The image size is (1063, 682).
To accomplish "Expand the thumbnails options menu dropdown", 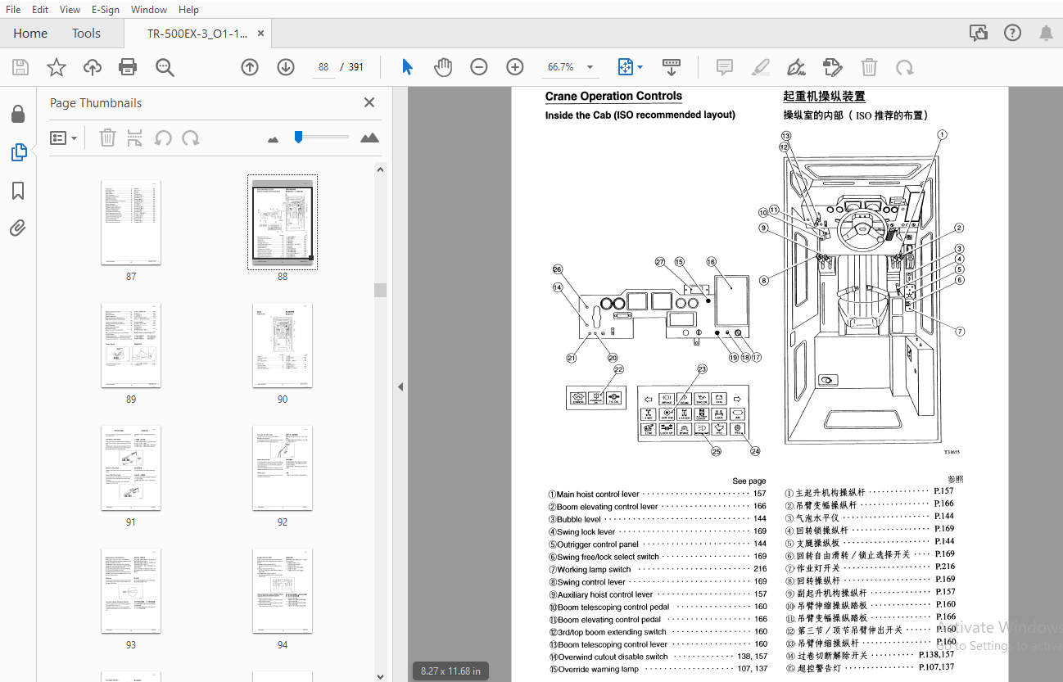I will tap(64, 138).
